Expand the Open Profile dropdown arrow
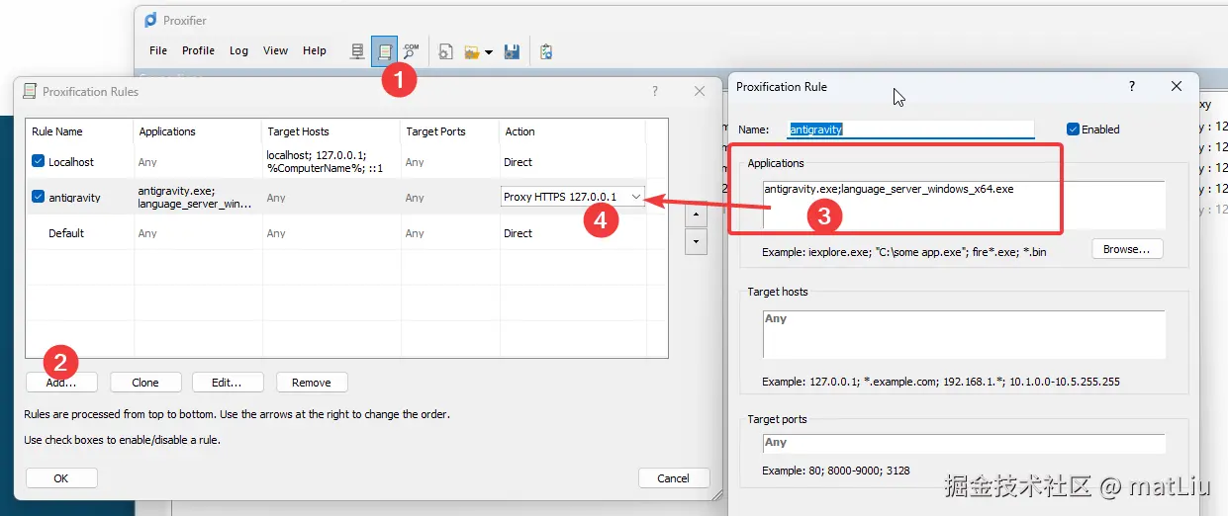 click(x=489, y=51)
